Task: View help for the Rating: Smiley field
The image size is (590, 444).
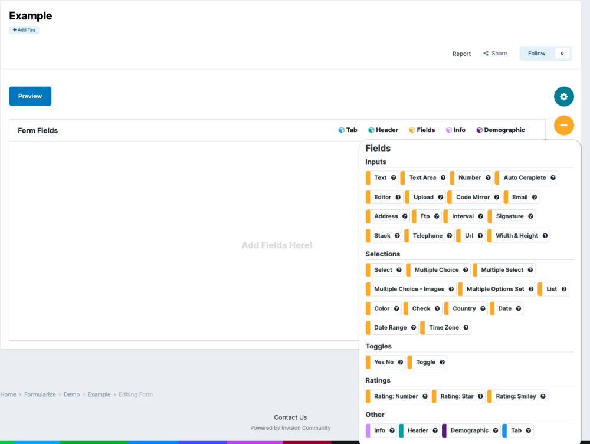Action: pyautogui.click(x=543, y=396)
